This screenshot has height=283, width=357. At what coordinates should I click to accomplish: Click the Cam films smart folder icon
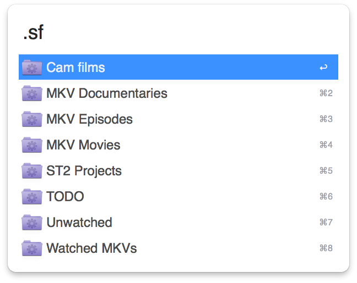click(x=32, y=68)
